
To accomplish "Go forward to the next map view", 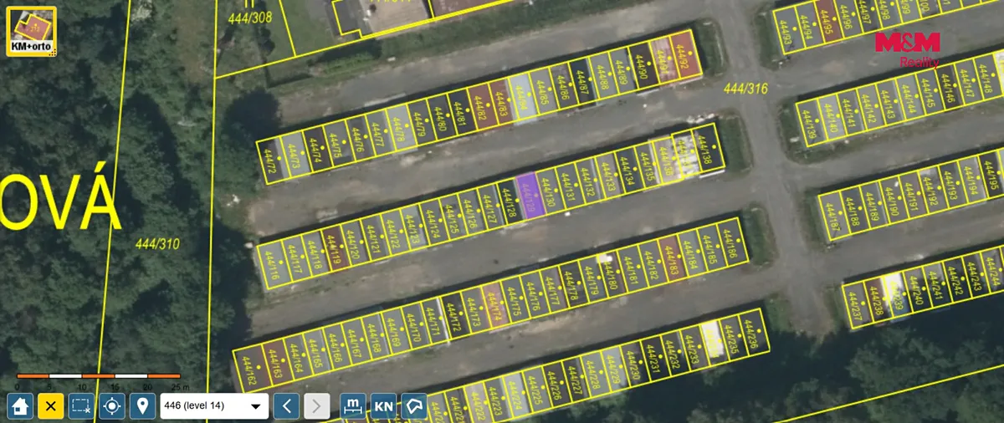I will [316, 406].
